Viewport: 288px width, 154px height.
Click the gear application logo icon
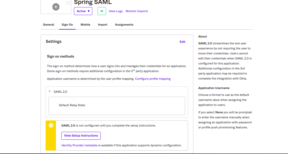click(55, 7)
